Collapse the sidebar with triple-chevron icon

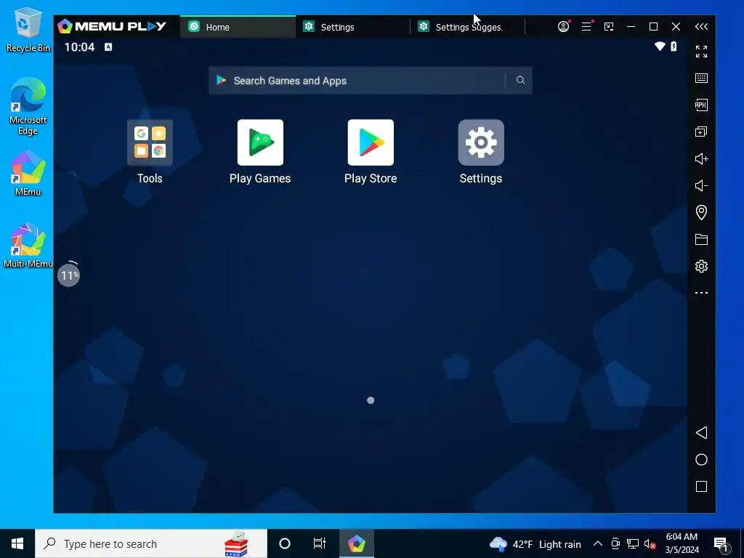pos(701,27)
